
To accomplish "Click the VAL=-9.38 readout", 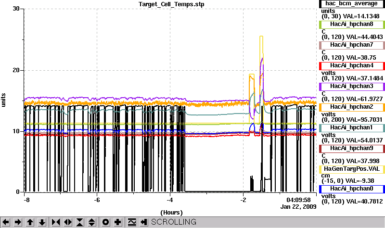I will (359, 181).
